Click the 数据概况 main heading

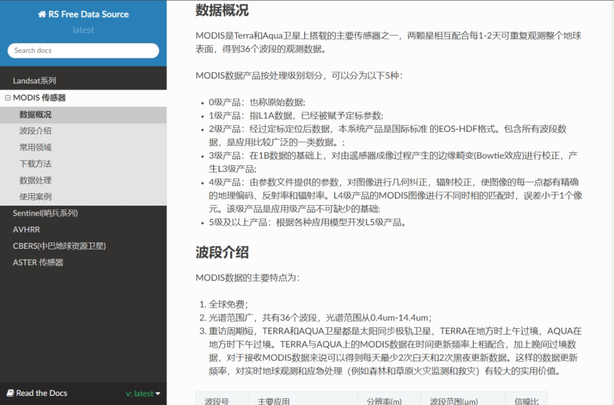coord(222,10)
